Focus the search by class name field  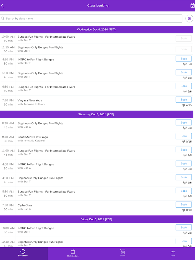[93, 19]
